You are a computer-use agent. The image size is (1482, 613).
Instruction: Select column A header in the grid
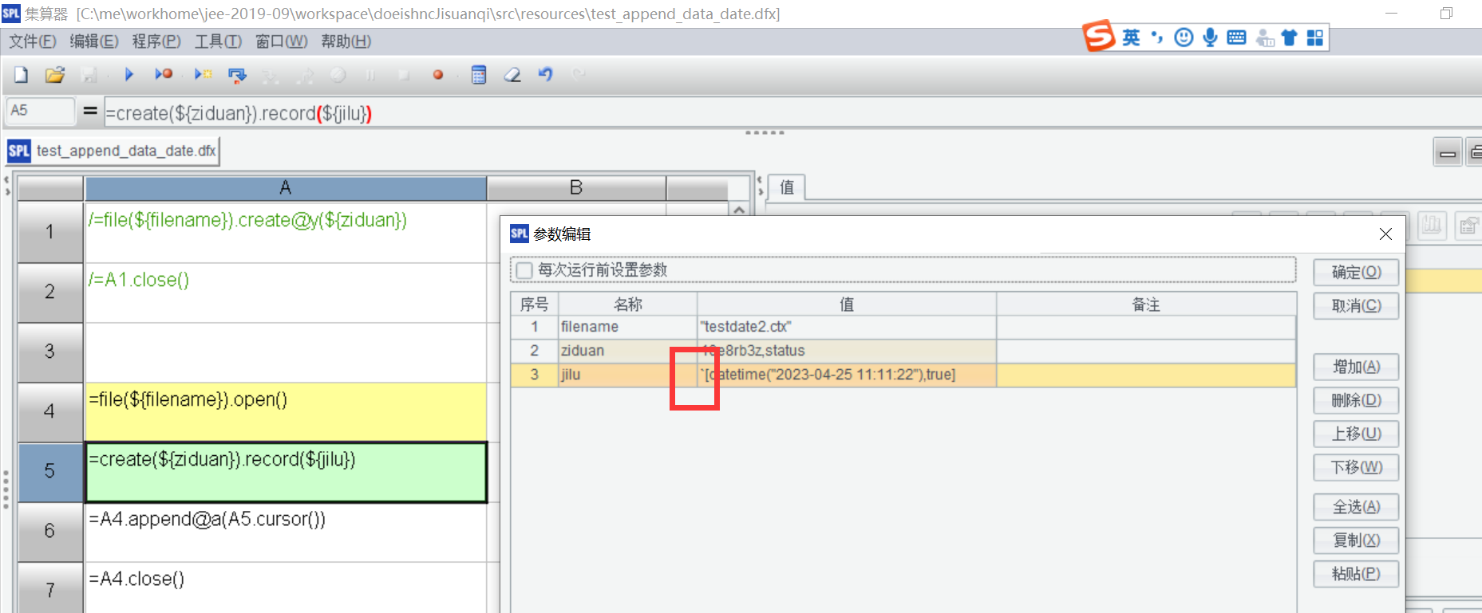point(286,188)
